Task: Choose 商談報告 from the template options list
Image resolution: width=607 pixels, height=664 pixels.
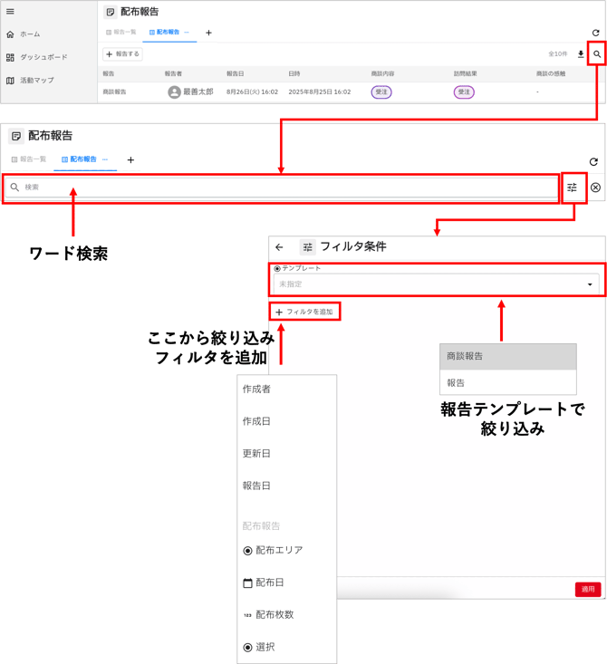Action: (507, 357)
